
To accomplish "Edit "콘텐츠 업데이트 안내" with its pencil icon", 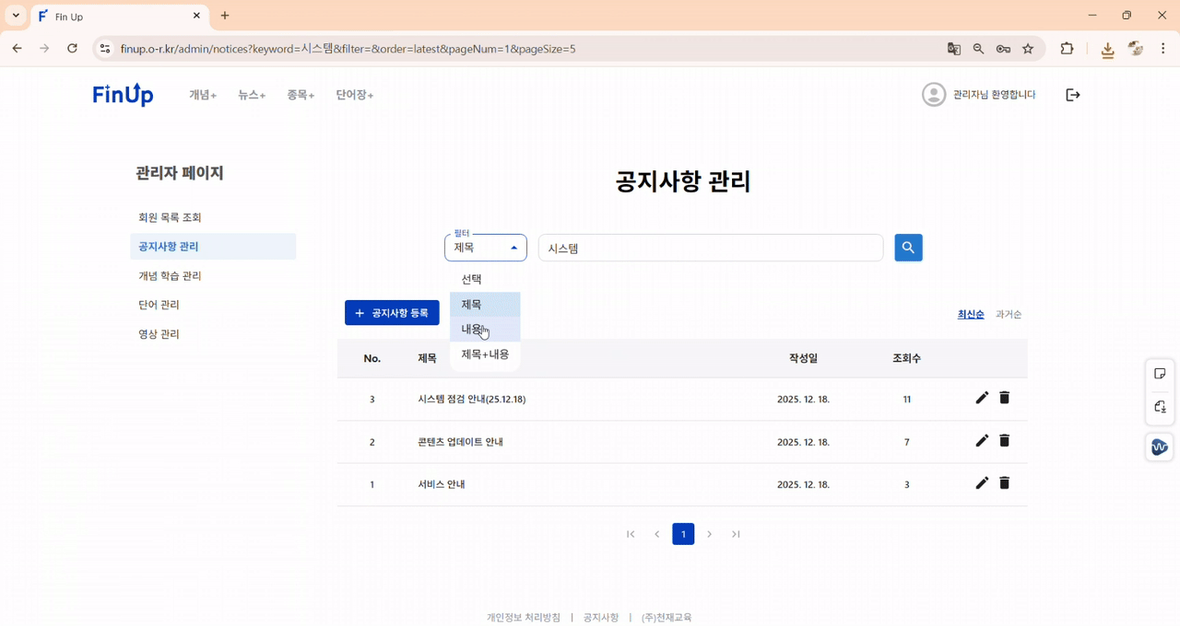I will click(982, 440).
